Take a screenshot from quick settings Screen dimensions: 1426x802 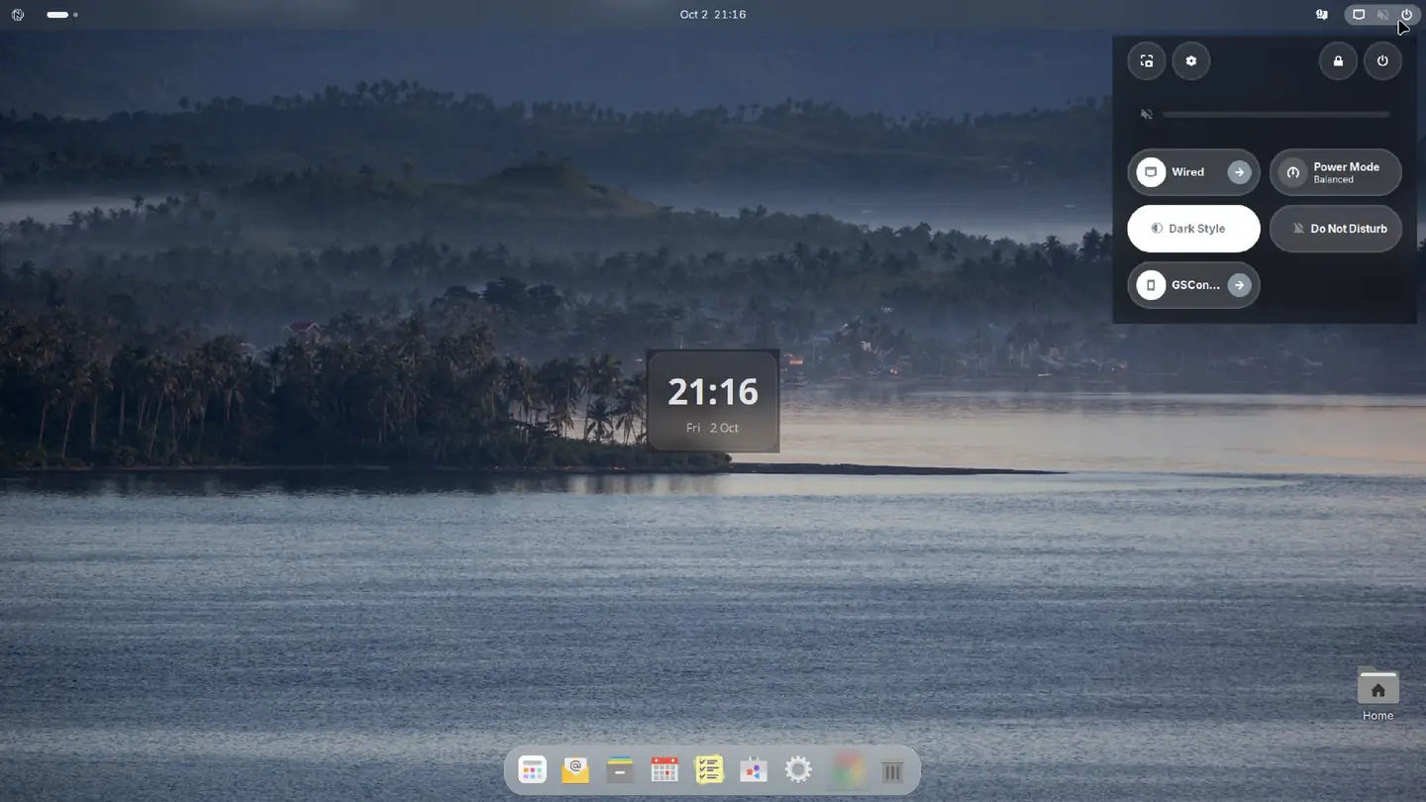coord(1147,61)
